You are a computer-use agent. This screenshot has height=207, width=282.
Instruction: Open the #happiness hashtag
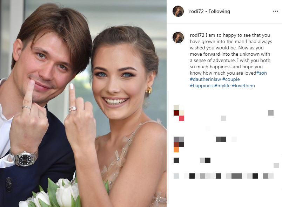tap(202, 85)
